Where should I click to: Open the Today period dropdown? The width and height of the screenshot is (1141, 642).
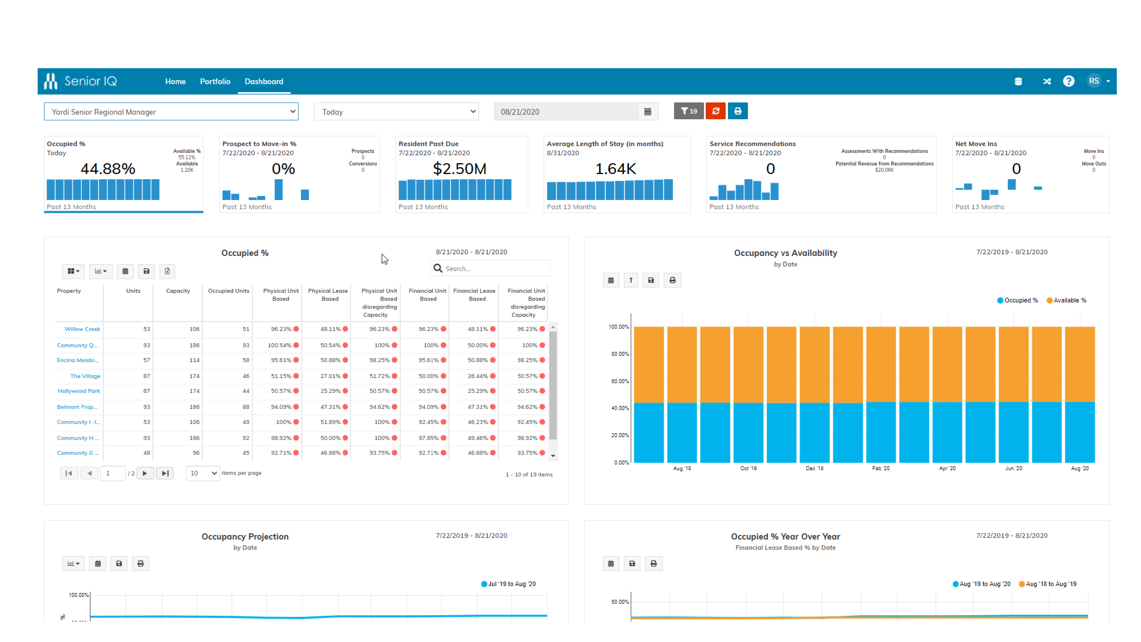[x=396, y=112]
